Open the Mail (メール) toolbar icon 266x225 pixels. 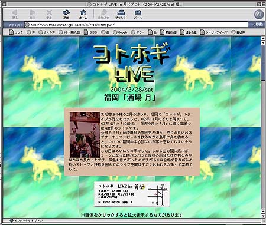[x=138, y=14]
